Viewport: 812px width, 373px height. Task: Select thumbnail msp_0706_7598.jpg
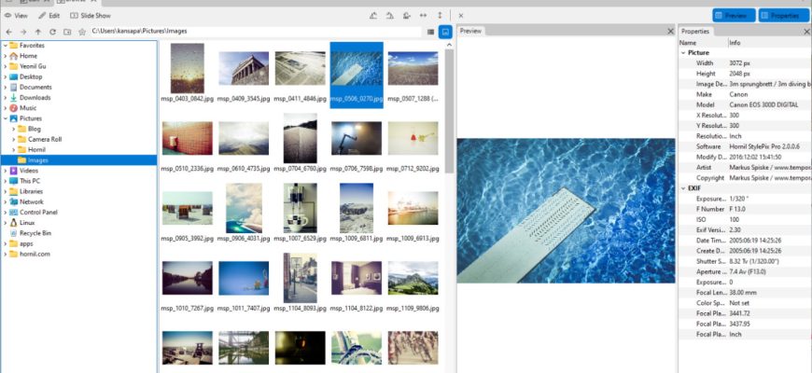coord(357,138)
